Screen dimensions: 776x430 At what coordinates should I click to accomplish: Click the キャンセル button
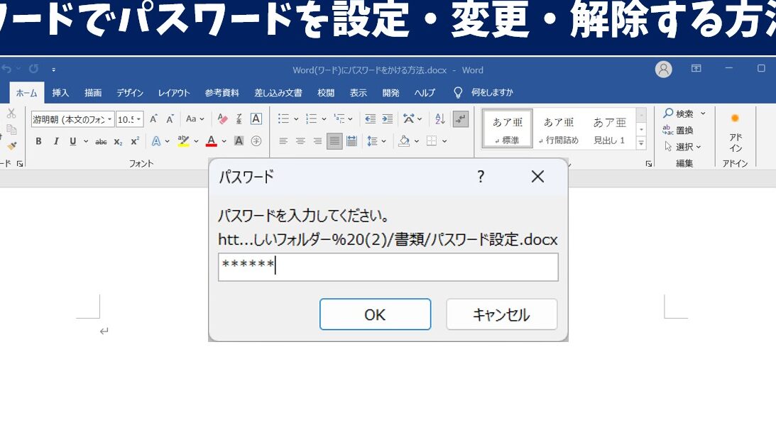[501, 314]
